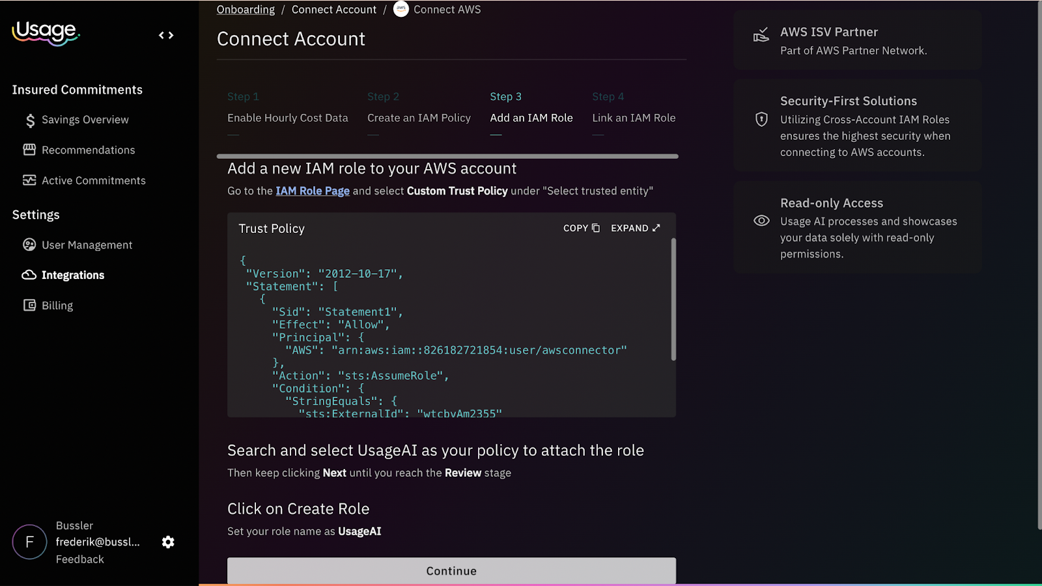Collapse the sidebar with the arrows icon
Screen dimensions: 1042x586
[x=166, y=35]
